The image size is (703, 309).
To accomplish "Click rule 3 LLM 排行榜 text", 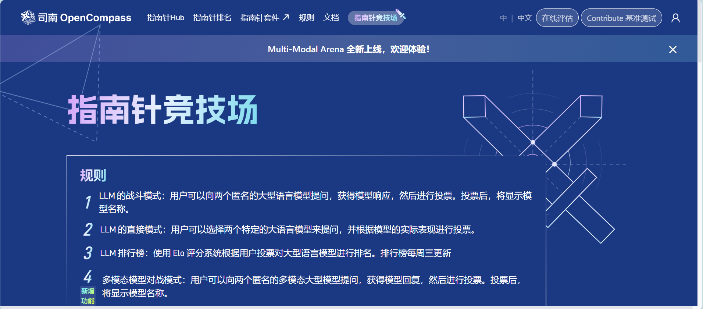I will tap(275, 253).
